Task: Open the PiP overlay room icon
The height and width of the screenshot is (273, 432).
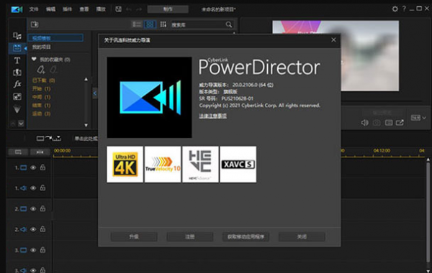Action: (x=17, y=96)
